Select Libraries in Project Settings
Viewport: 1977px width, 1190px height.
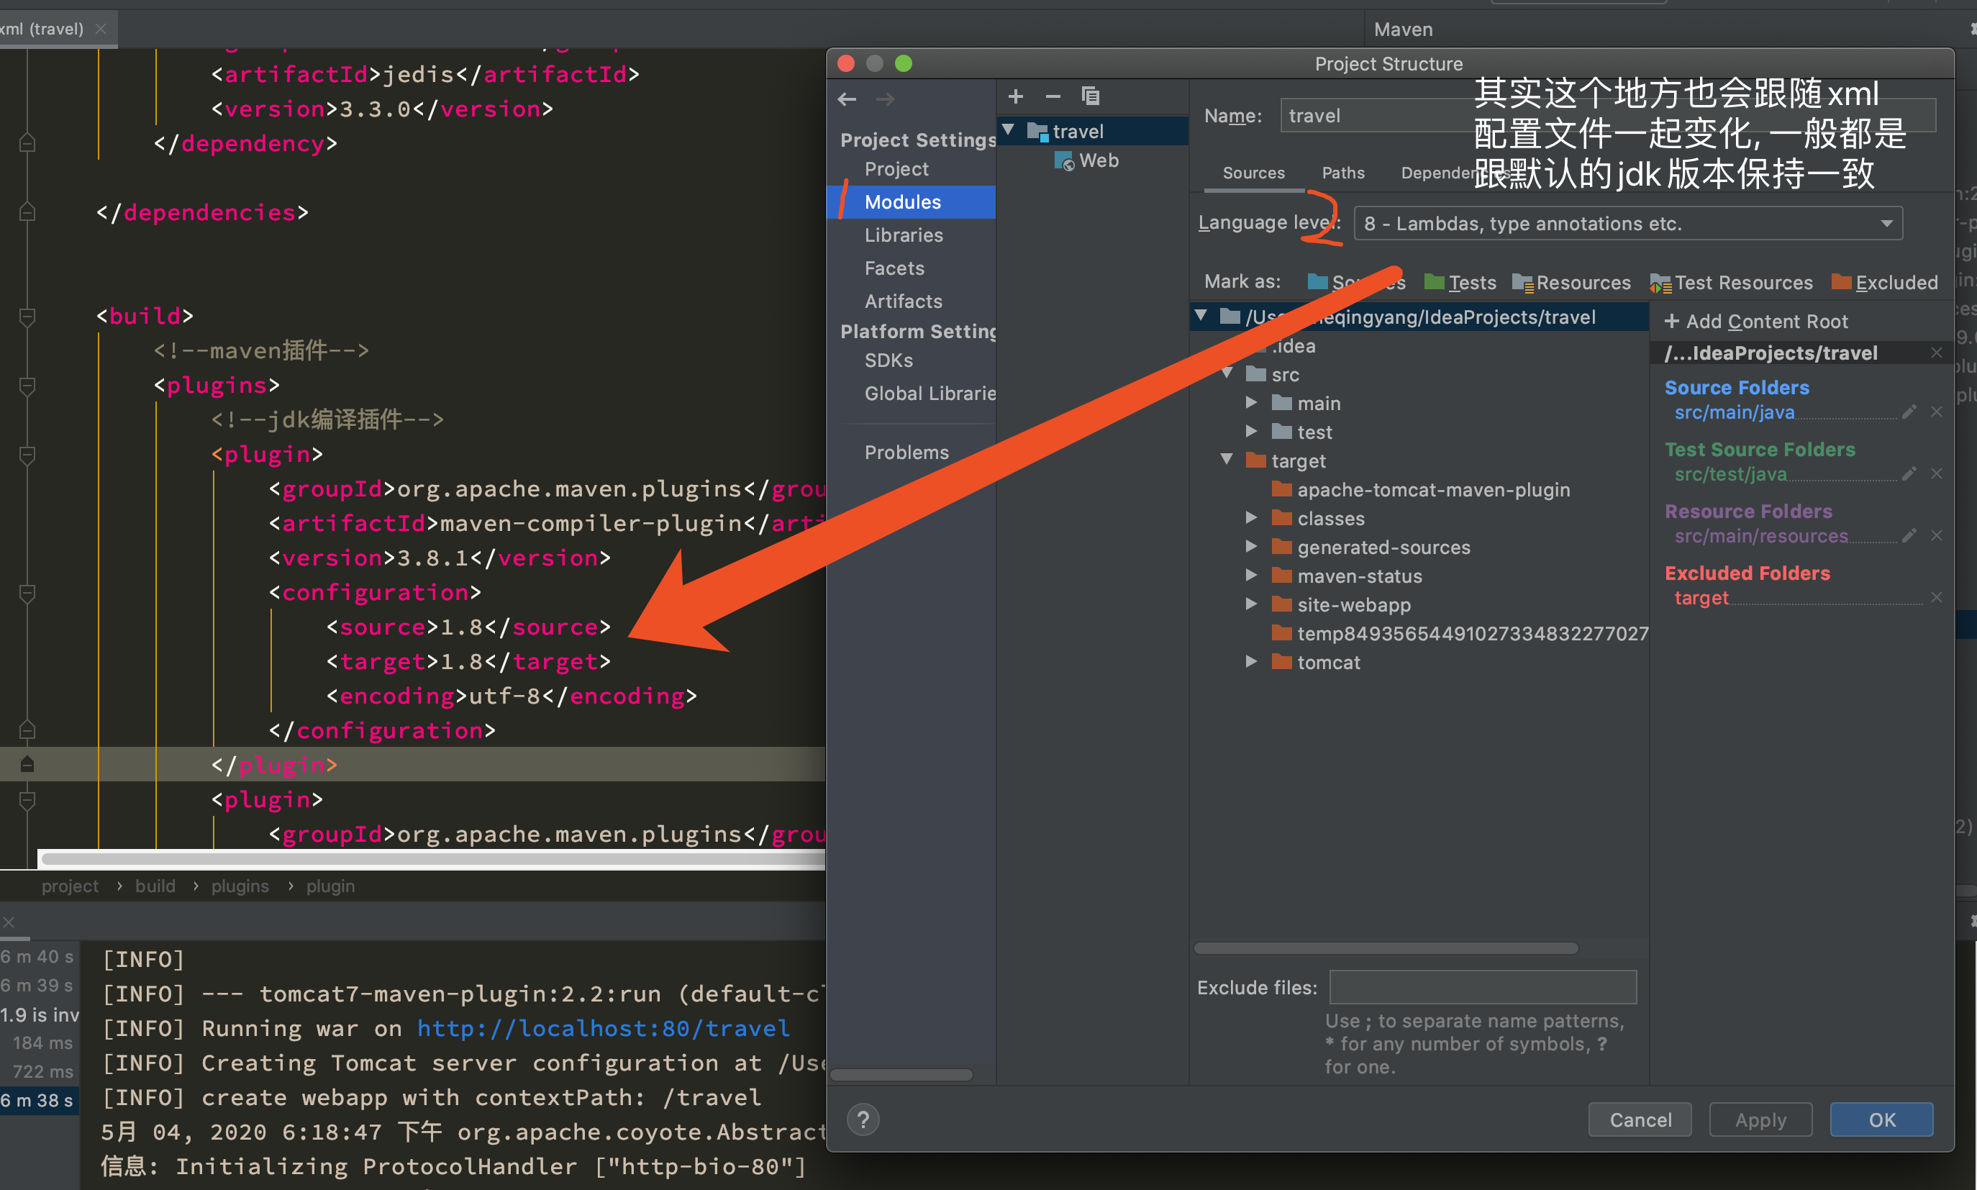tap(904, 235)
